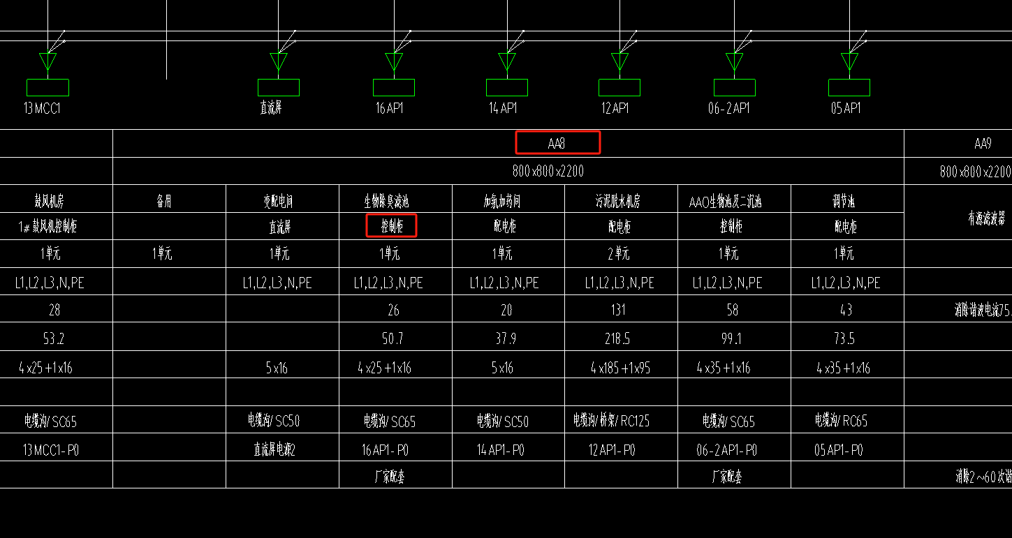Pick the green triangle symbol feeding 14AP1
Image resolution: width=1012 pixels, height=538 pixels.
[x=507, y=61]
